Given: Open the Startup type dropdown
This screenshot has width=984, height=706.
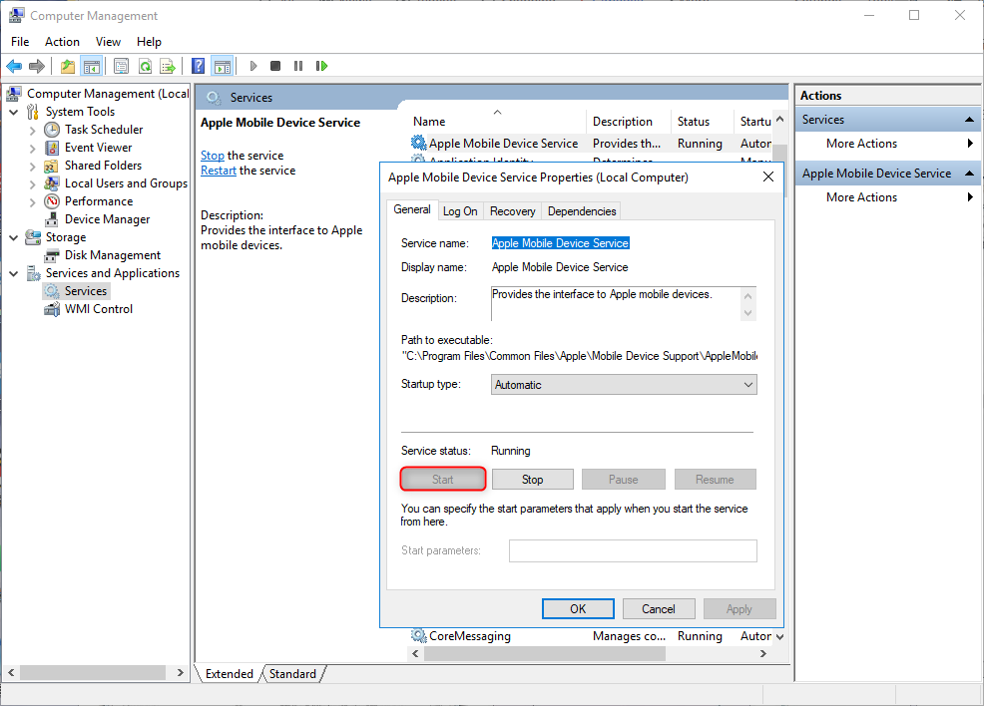Looking at the screenshot, I should (x=624, y=384).
